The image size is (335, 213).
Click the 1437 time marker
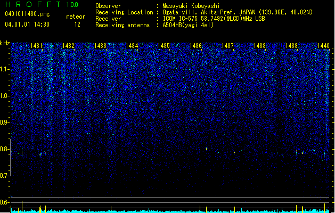[227, 46]
